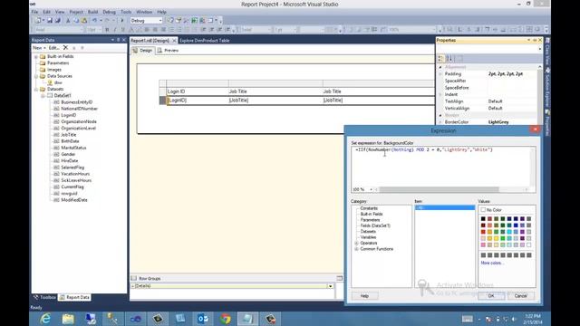The height and width of the screenshot is (326, 580).
Task: Collapse the Datasets folder
Action: pos(36,89)
